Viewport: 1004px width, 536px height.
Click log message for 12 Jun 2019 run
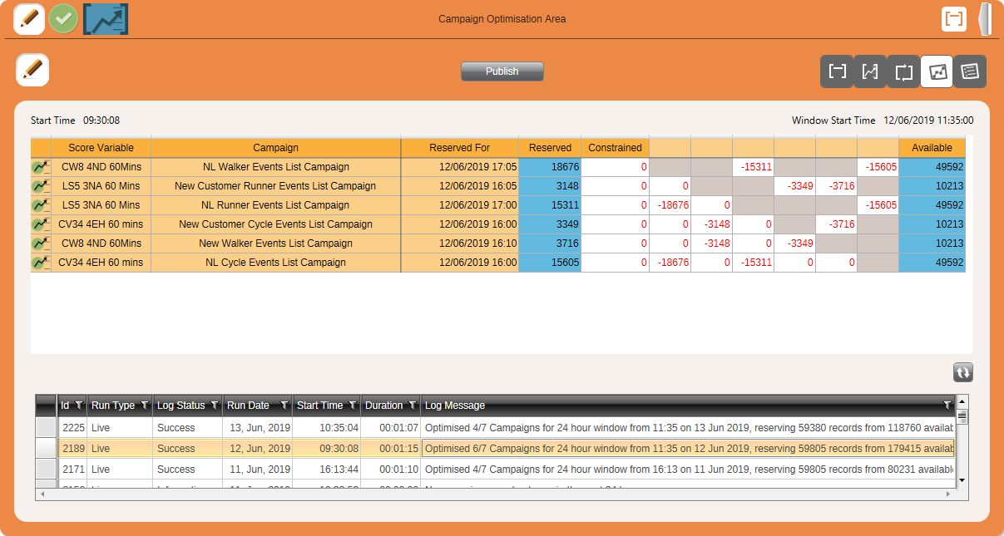(x=688, y=448)
